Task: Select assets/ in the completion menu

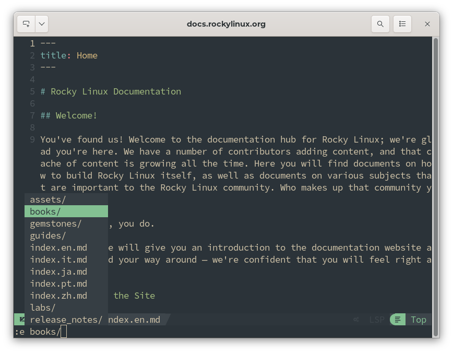Action: coord(48,199)
